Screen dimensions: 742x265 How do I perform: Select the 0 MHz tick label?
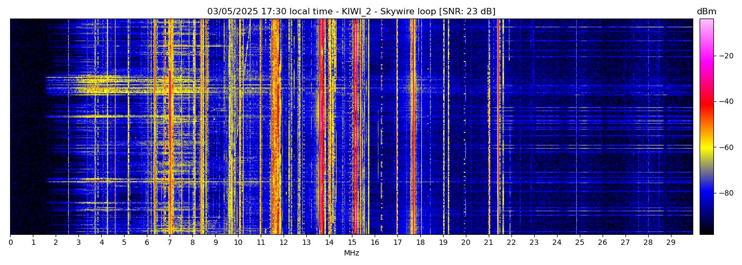click(x=10, y=243)
